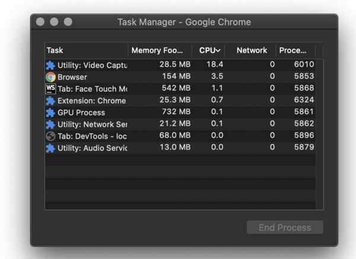
Task: Click the Chrome logo icon beside Browser
Action: 50,77
